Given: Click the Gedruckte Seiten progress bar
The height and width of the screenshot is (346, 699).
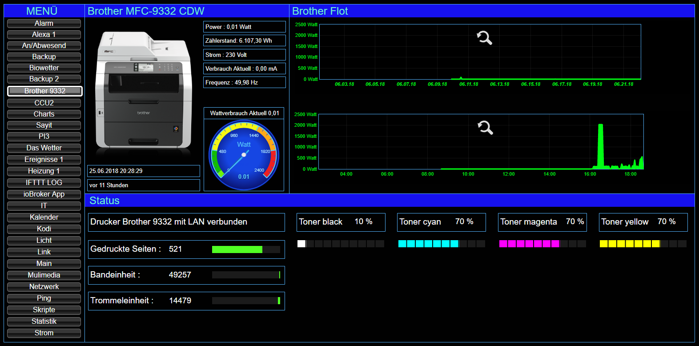Looking at the screenshot, I should pyautogui.click(x=246, y=249).
